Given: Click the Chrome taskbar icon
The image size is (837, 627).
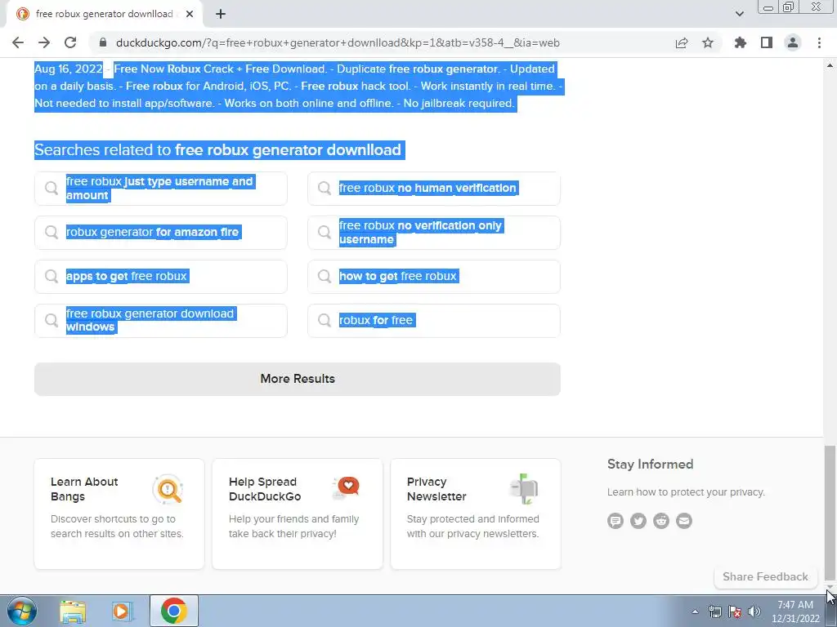Looking at the screenshot, I should click(173, 611).
